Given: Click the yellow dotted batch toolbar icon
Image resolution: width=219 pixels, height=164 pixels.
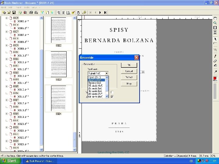Looking at the screenshot, I should (x=84, y=12).
